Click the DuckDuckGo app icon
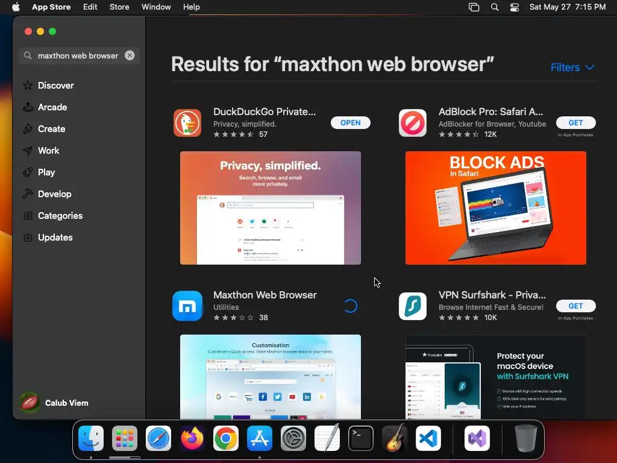The image size is (617, 463). [x=187, y=123]
